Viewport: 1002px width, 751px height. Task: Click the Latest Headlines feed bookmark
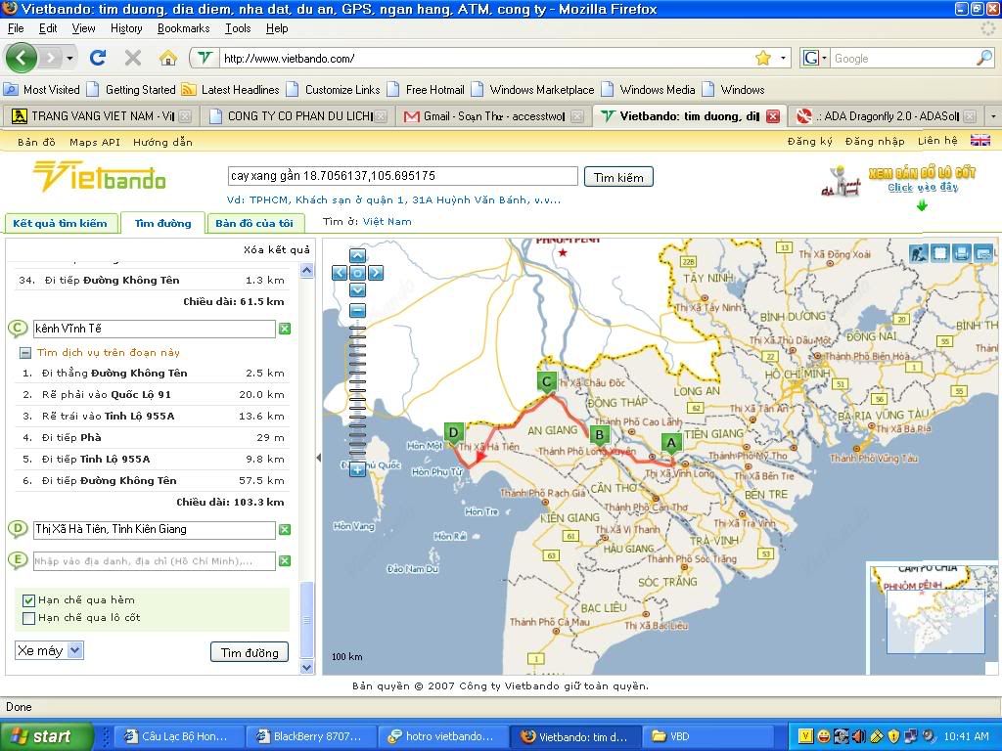[231, 89]
